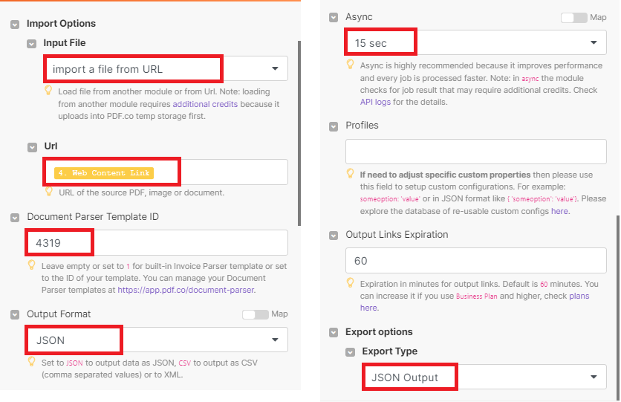This screenshot has width=621, height=402.
Task: Toggle the Map switch for Output Format
Action: point(256,314)
